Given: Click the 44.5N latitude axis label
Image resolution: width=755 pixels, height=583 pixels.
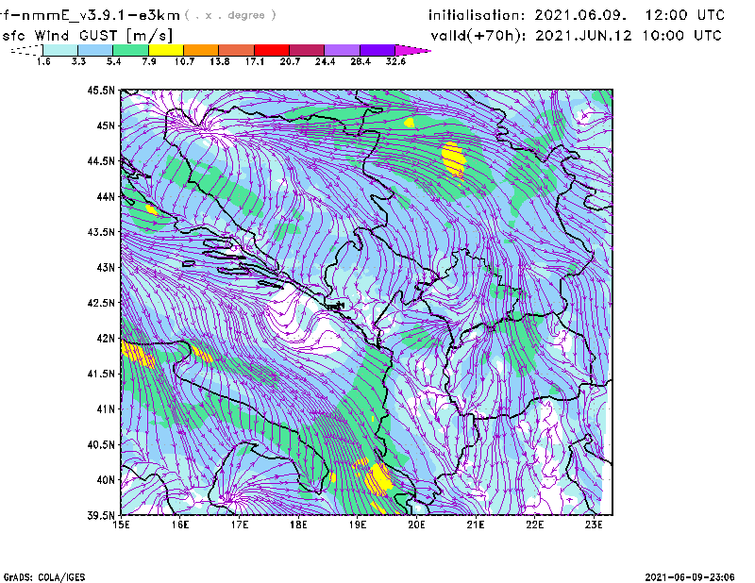Looking at the screenshot, I should [101, 161].
